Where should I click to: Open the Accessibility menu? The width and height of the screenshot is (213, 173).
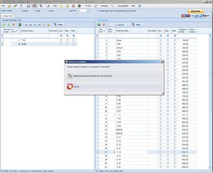click(123, 6)
